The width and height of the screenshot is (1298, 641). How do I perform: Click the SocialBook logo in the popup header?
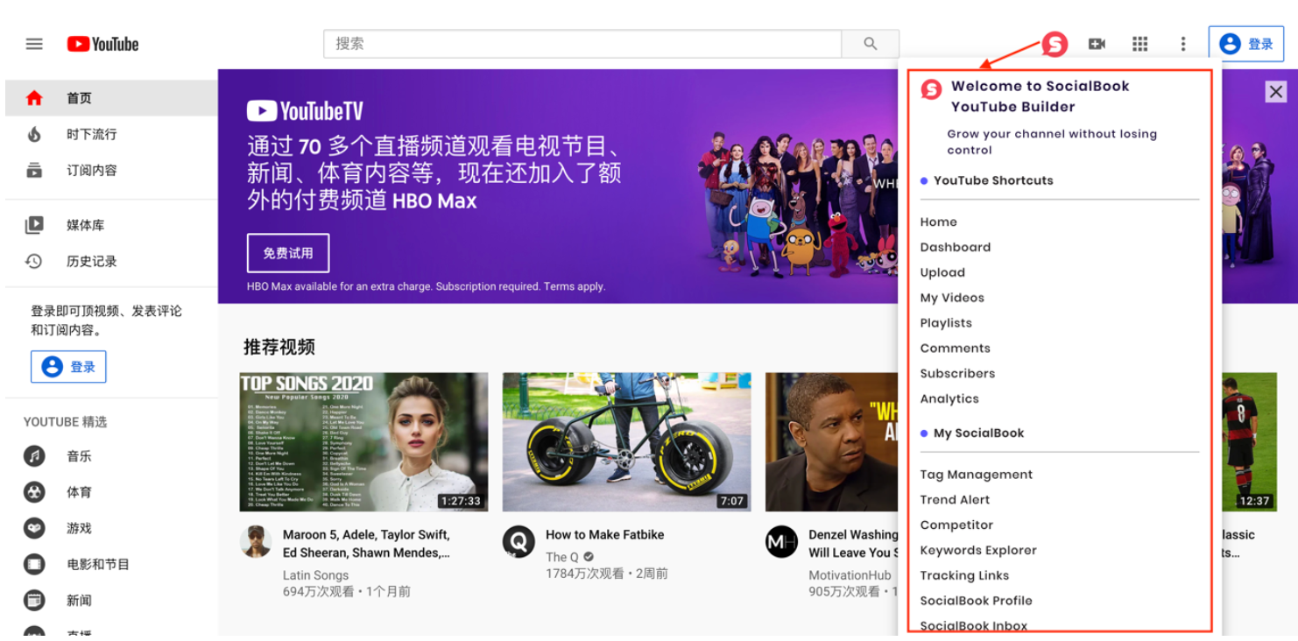pyautogui.click(x=931, y=88)
